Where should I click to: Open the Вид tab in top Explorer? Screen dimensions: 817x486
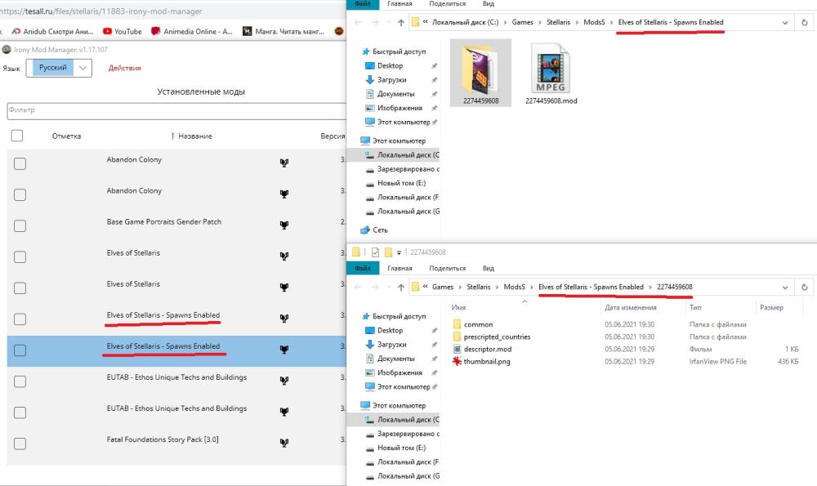pyautogui.click(x=489, y=3)
